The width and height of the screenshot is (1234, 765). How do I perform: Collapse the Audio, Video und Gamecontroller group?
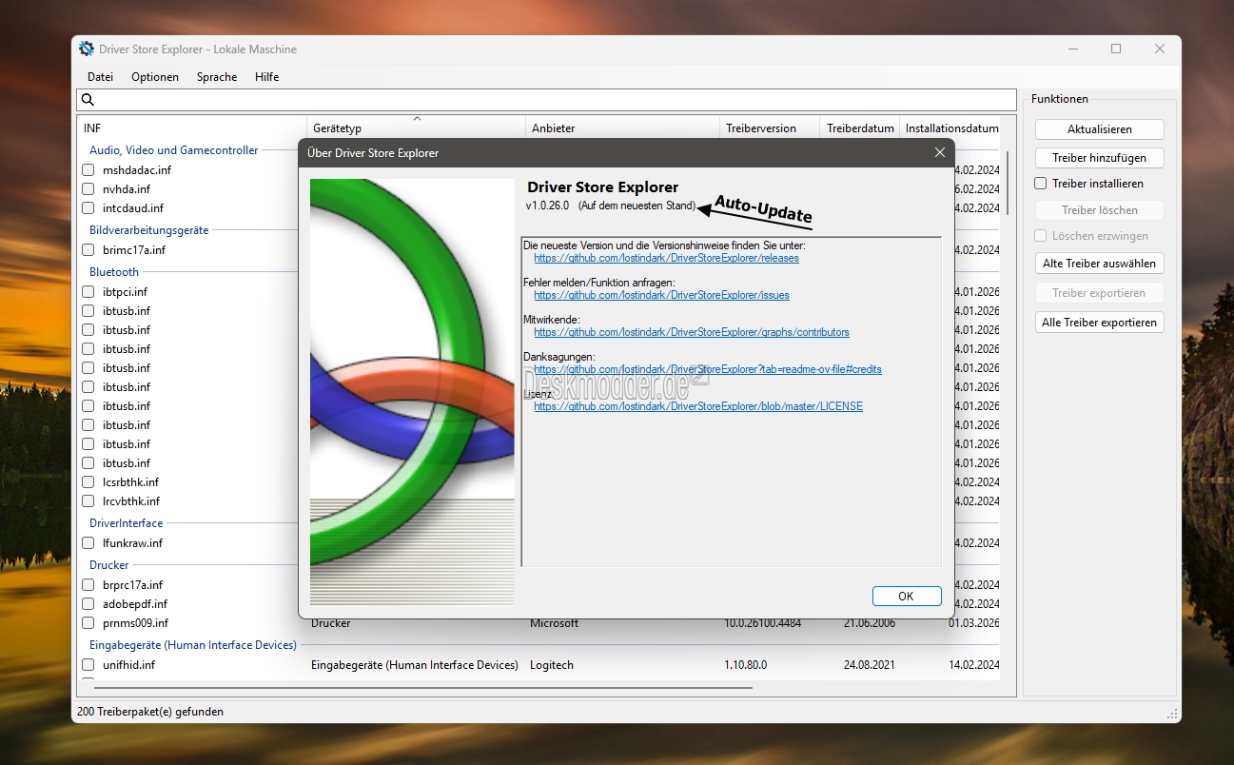[173, 150]
